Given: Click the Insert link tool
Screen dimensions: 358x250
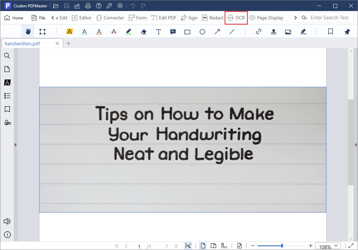Looking at the screenshot, I should pyautogui.click(x=259, y=32).
